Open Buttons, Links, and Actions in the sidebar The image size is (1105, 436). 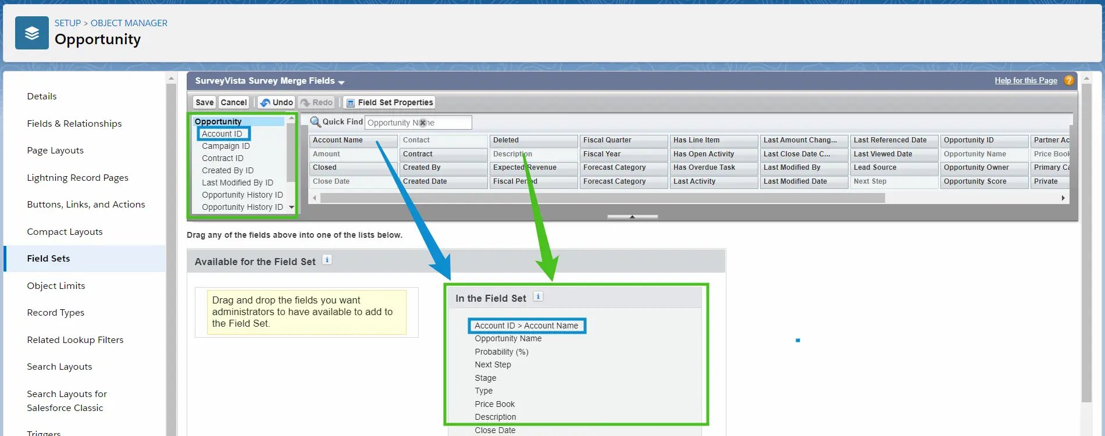coord(86,205)
